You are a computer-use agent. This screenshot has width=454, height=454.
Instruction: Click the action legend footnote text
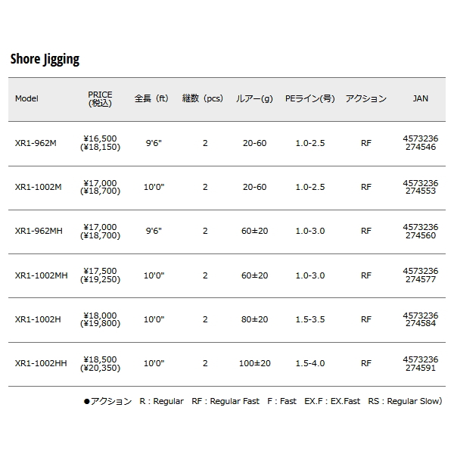pyautogui.click(x=263, y=402)
